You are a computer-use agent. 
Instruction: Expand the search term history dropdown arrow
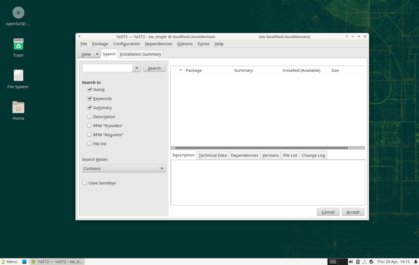136,68
